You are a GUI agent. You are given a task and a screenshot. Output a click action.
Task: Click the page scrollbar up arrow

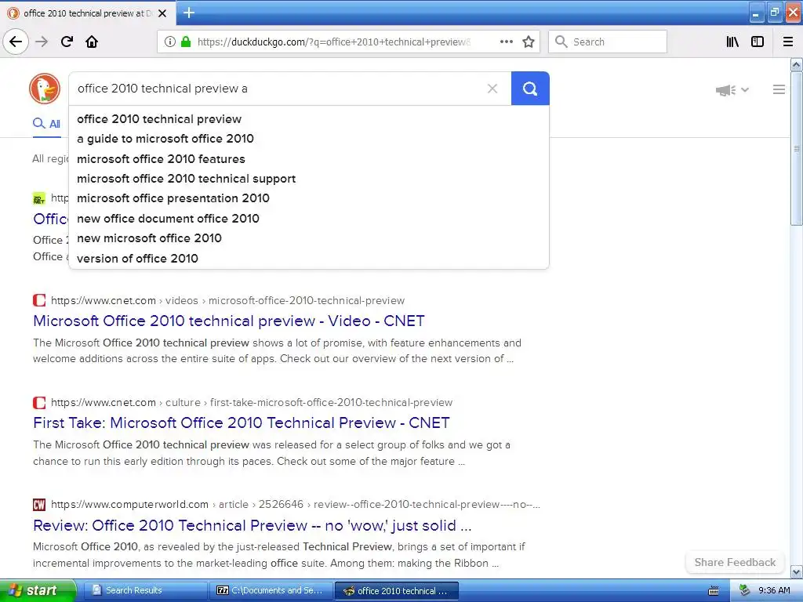797,65
